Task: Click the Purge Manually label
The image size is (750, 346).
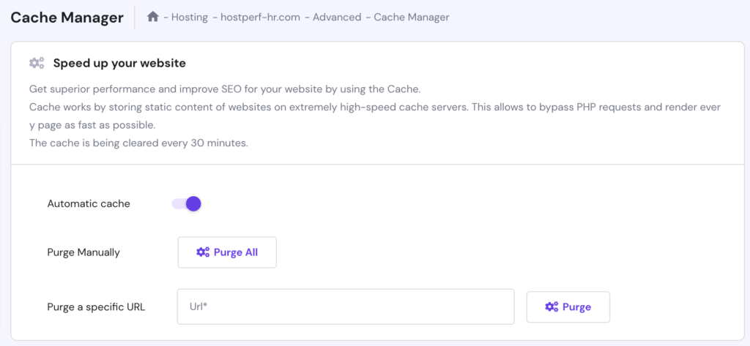Action: tap(83, 252)
